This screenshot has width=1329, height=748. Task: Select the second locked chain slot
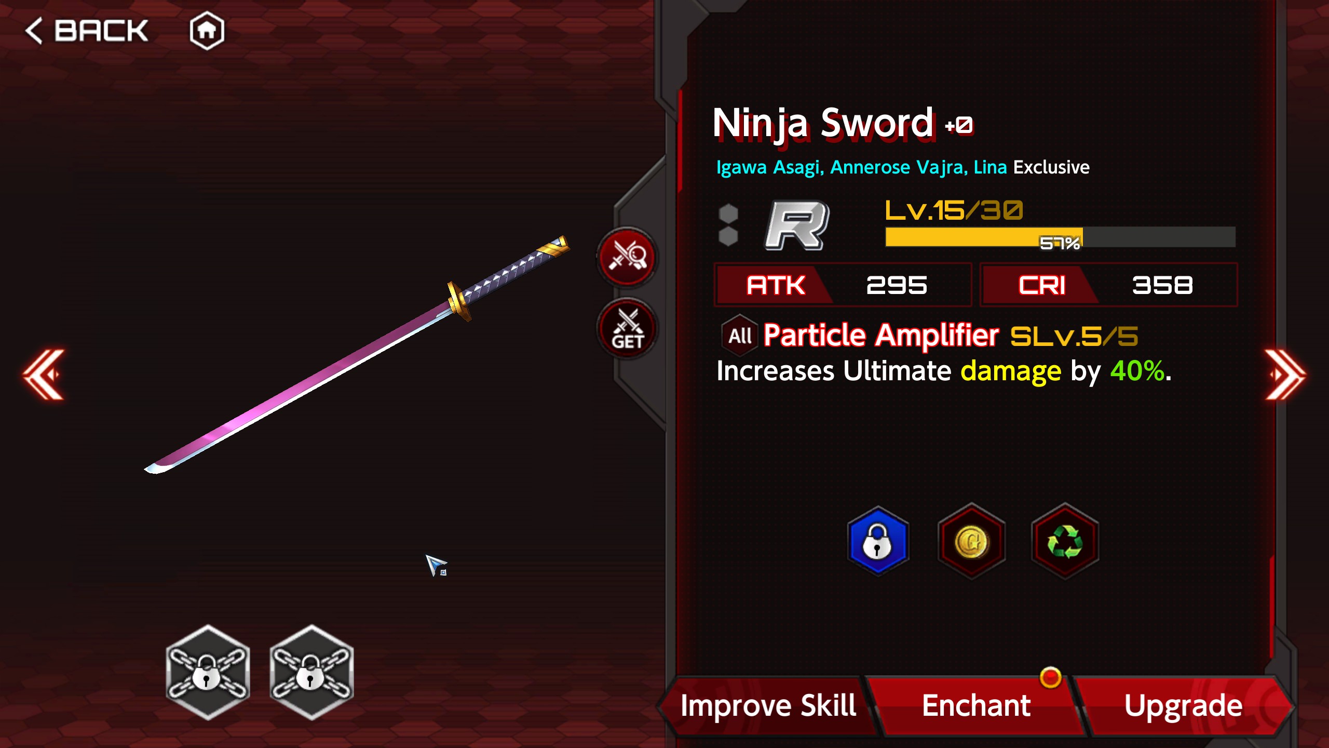click(311, 672)
